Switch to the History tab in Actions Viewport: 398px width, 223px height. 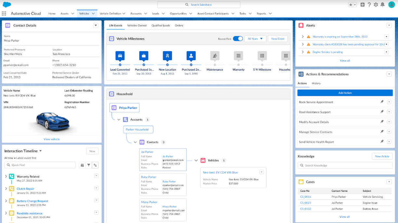[316, 83]
